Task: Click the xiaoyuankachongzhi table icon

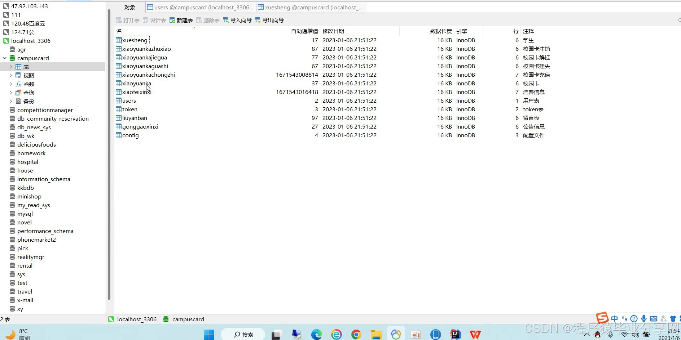Action: point(119,75)
